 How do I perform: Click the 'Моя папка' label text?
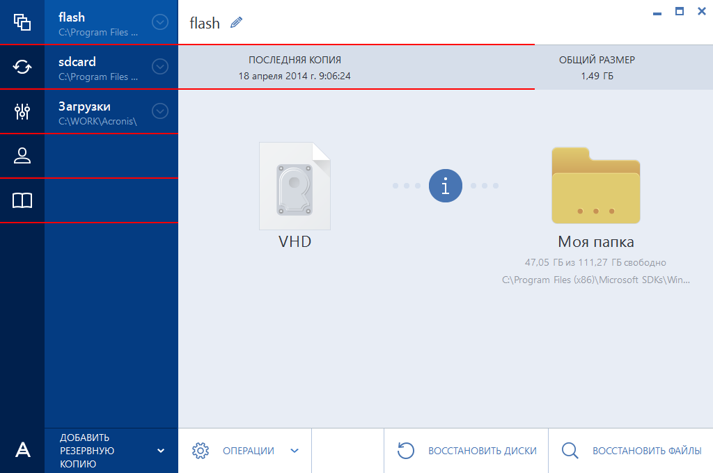click(x=596, y=242)
